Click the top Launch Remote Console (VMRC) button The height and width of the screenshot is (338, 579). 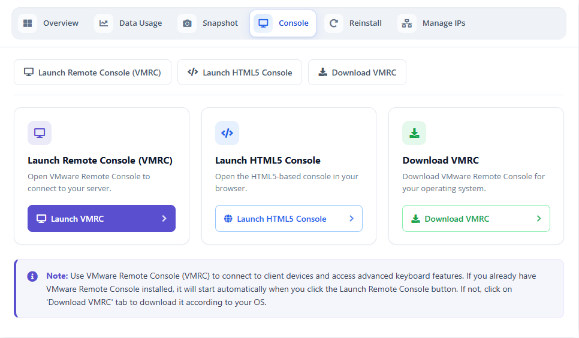pyautogui.click(x=93, y=73)
